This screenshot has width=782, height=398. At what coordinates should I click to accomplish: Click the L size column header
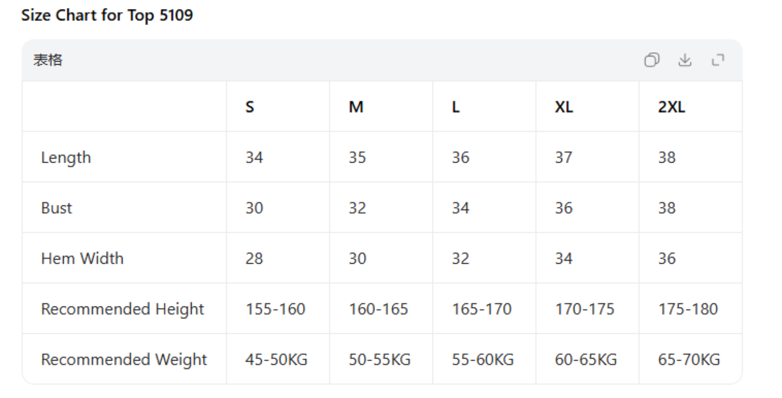coord(455,107)
